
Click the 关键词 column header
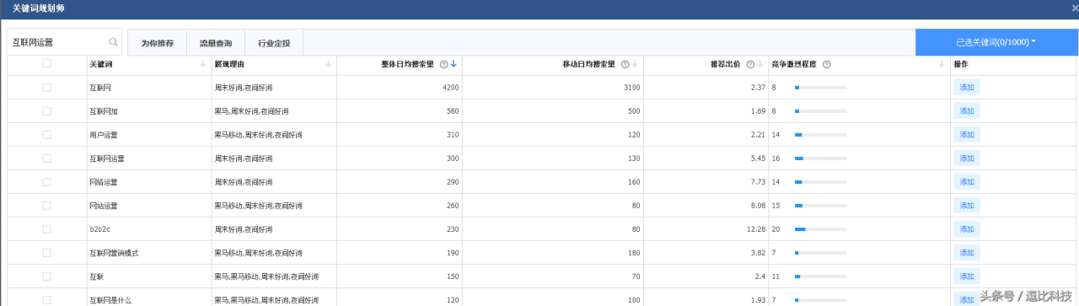click(100, 64)
